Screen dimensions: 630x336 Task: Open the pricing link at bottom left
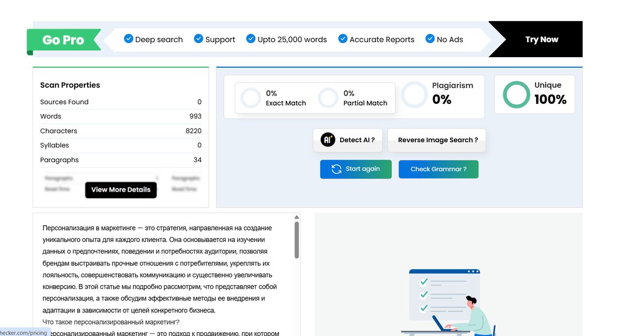point(24,332)
